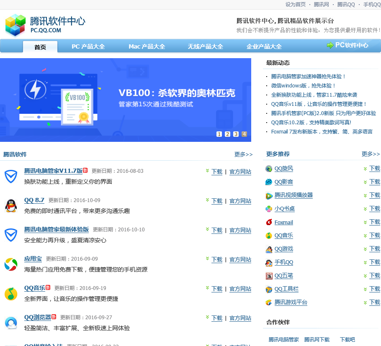Click the QQ影音 icon in recommendations
The image size is (381, 346).
pos(269,182)
